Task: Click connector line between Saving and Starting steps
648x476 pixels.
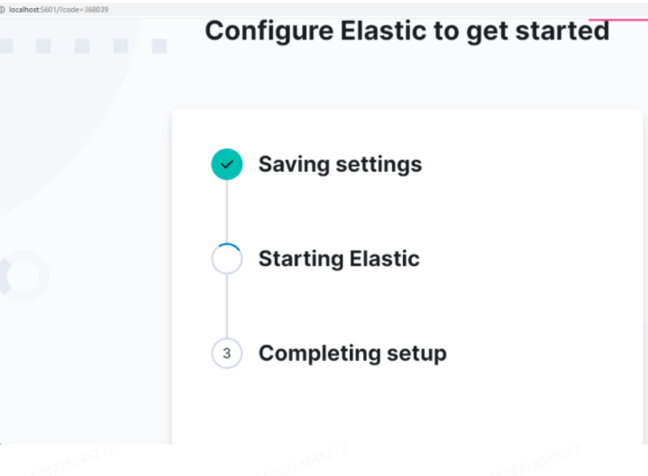Action: click(226, 211)
